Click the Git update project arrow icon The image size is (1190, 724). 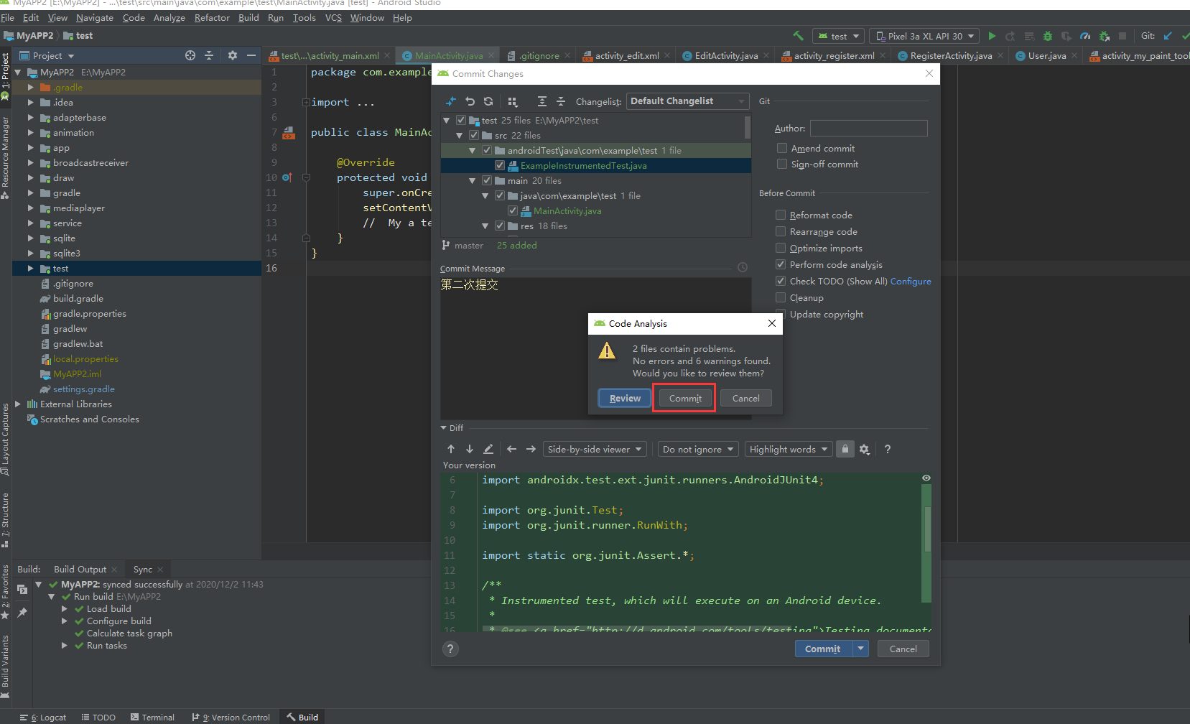1168,36
